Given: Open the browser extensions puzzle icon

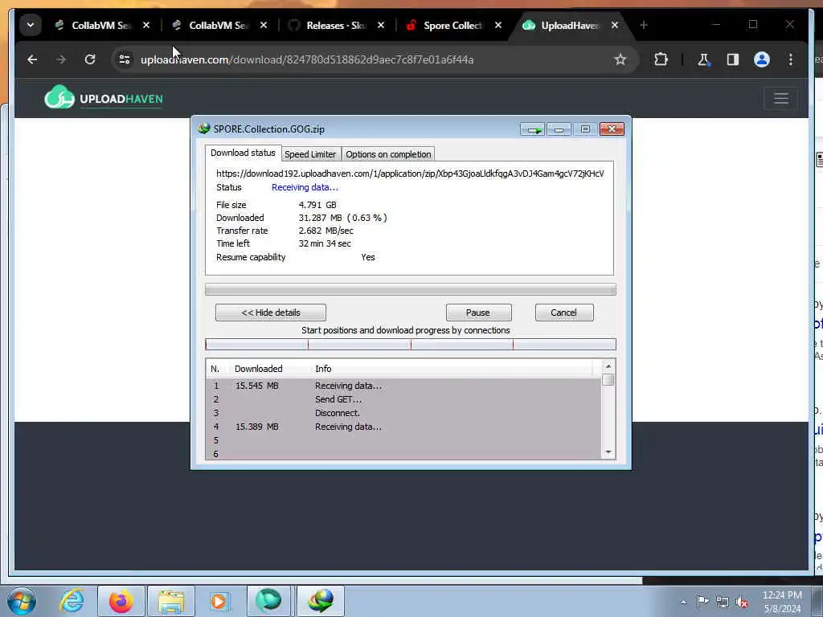Looking at the screenshot, I should (x=661, y=59).
